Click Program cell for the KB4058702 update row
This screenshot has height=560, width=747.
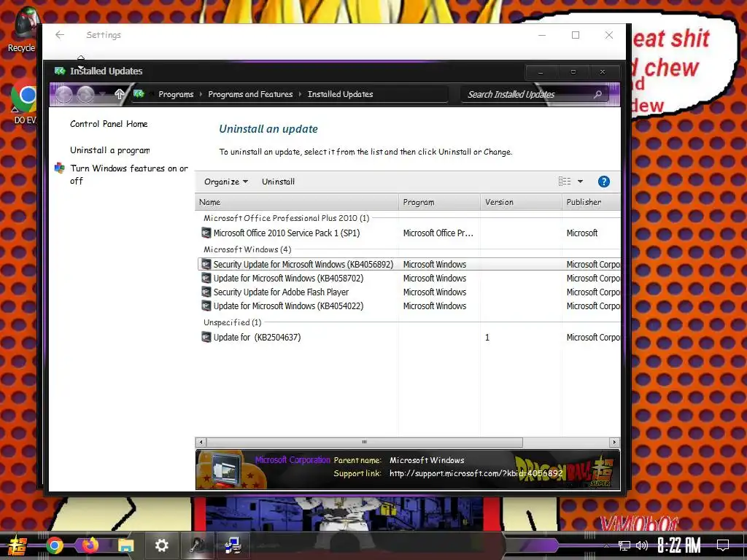(x=435, y=278)
